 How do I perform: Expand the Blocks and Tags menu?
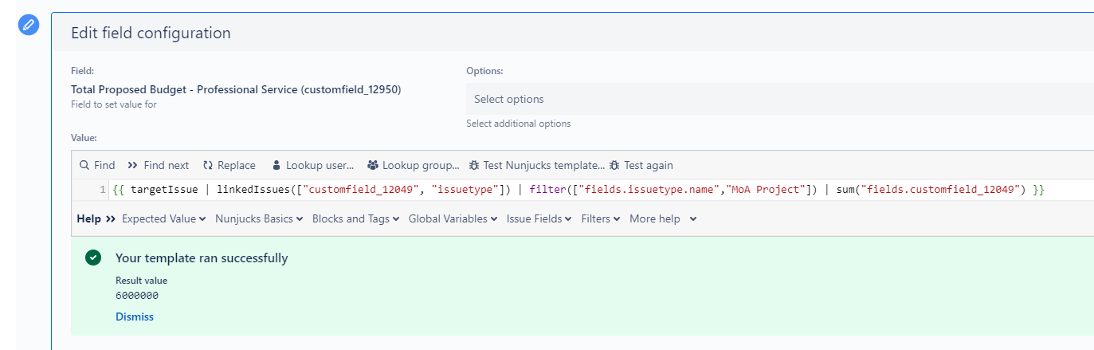click(356, 218)
